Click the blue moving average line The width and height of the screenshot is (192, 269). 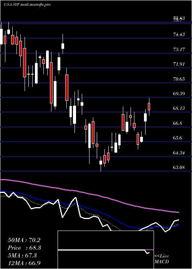coord(89,208)
